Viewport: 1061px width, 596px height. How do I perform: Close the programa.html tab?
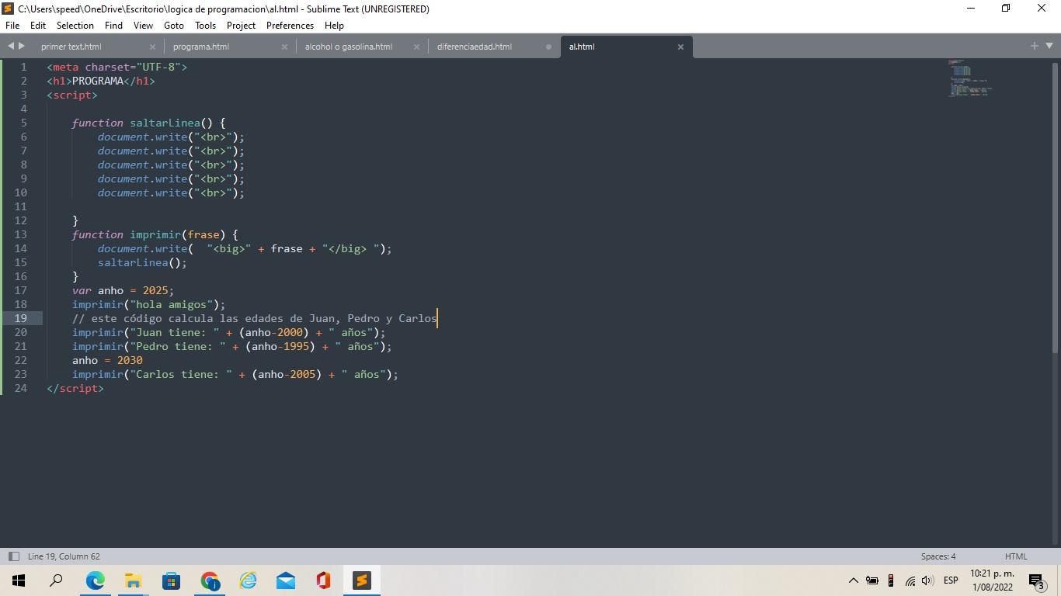point(284,47)
